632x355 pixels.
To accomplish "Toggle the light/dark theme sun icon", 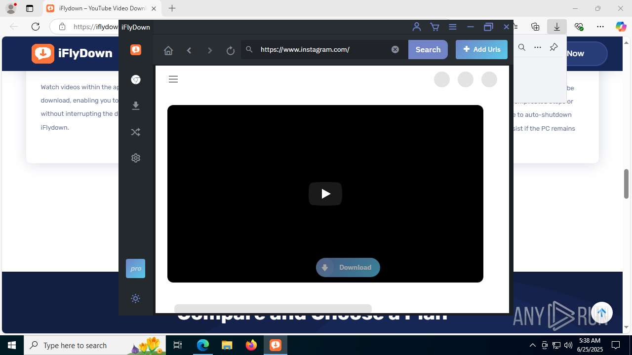I will click(x=136, y=298).
